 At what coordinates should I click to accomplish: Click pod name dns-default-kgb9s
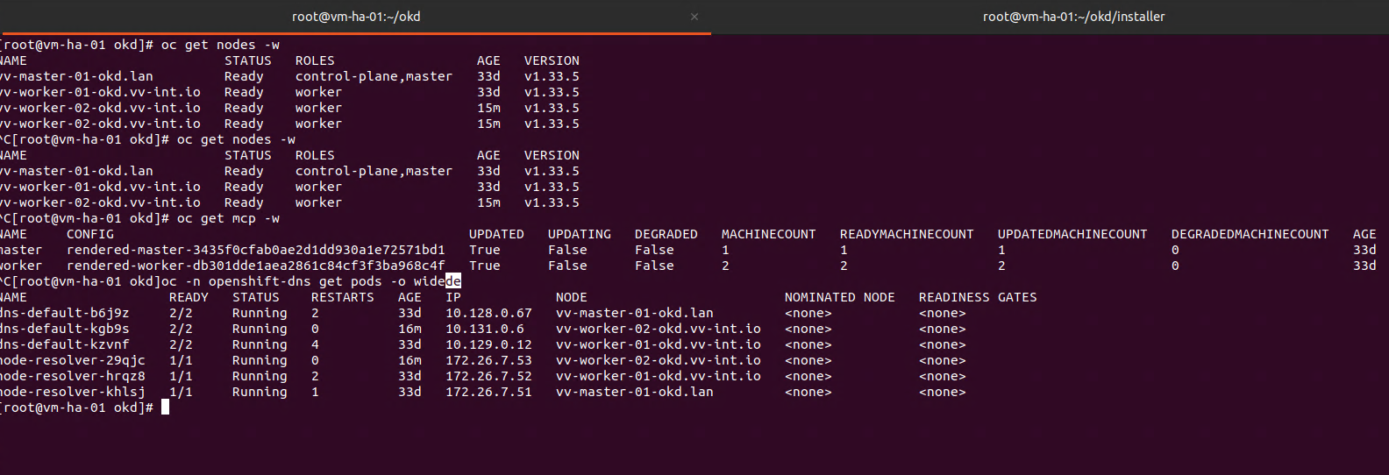click(64, 329)
